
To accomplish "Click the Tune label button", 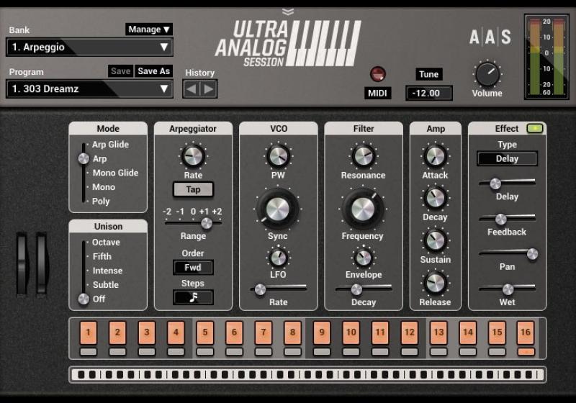I will [x=428, y=74].
